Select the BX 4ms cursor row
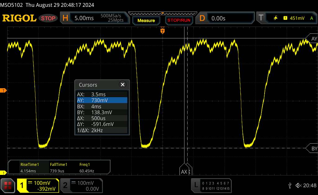Screen dimensions: 318x195 coord(102,106)
